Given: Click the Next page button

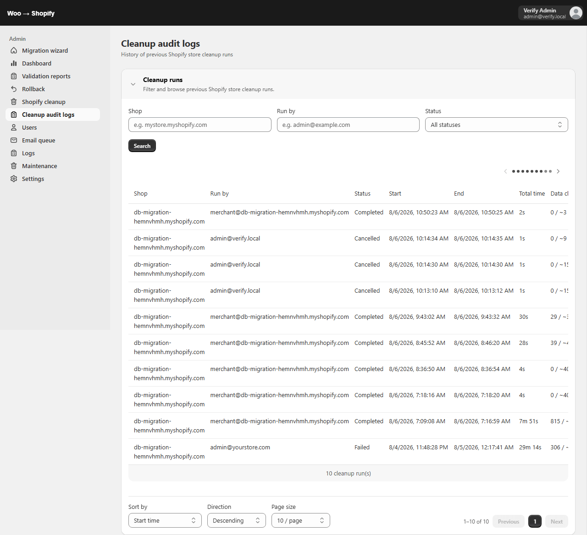Looking at the screenshot, I should (x=557, y=521).
